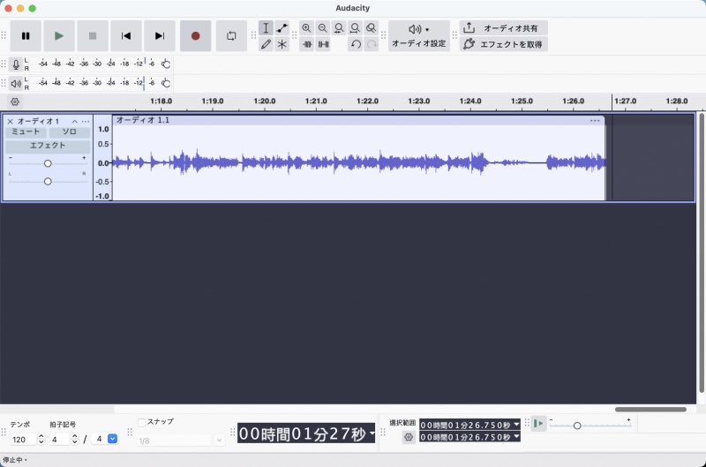This screenshot has width=706, height=467.
Task: Click the track エフェクト button
Action: point(48,146)
